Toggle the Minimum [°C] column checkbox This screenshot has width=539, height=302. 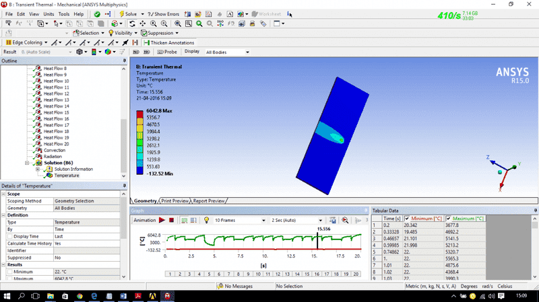(x=408, y=219)
